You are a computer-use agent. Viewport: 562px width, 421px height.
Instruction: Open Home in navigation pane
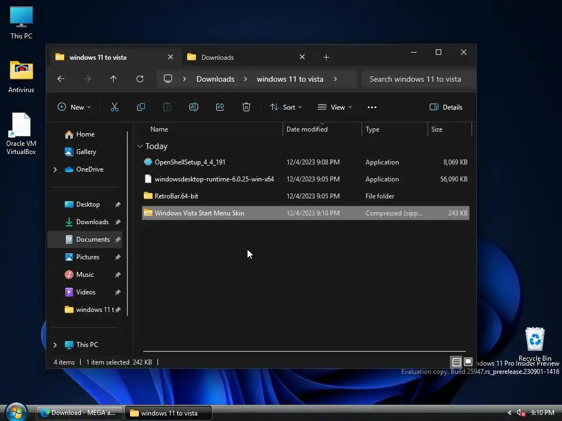85,134
